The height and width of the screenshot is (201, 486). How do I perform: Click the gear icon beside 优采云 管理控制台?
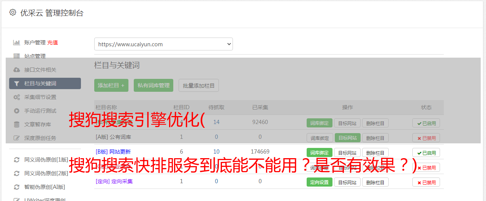tap(13, 13)
